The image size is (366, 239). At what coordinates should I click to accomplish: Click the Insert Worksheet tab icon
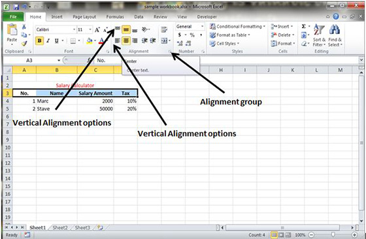tap(101, 228)
